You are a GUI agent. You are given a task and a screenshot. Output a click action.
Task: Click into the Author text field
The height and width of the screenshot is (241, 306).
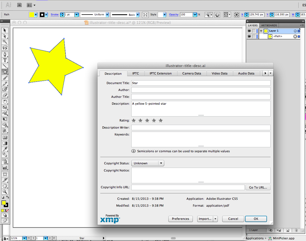coord(201,90)
